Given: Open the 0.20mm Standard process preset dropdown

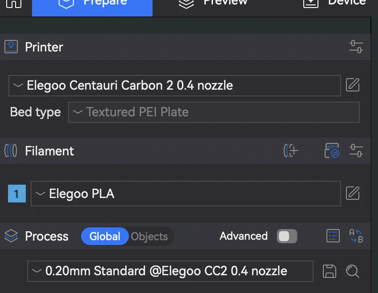Looking at the screenshot, I should pyautogui.click(x=170, y=271).
